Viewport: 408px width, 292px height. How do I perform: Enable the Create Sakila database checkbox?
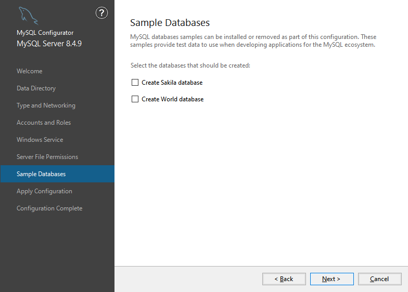click(135, 83)
